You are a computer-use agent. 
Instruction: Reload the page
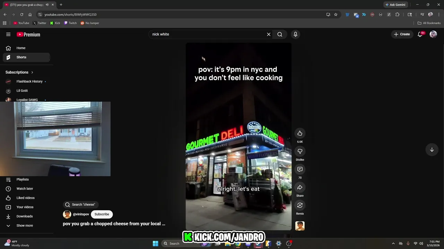pos(22,15)
